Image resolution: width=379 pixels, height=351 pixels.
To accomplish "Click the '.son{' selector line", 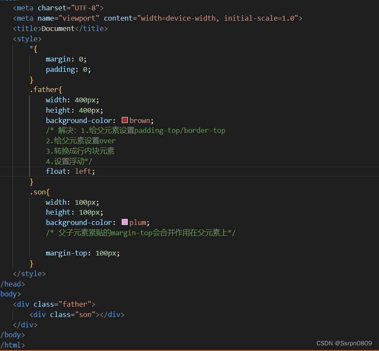I will [40, 192].
